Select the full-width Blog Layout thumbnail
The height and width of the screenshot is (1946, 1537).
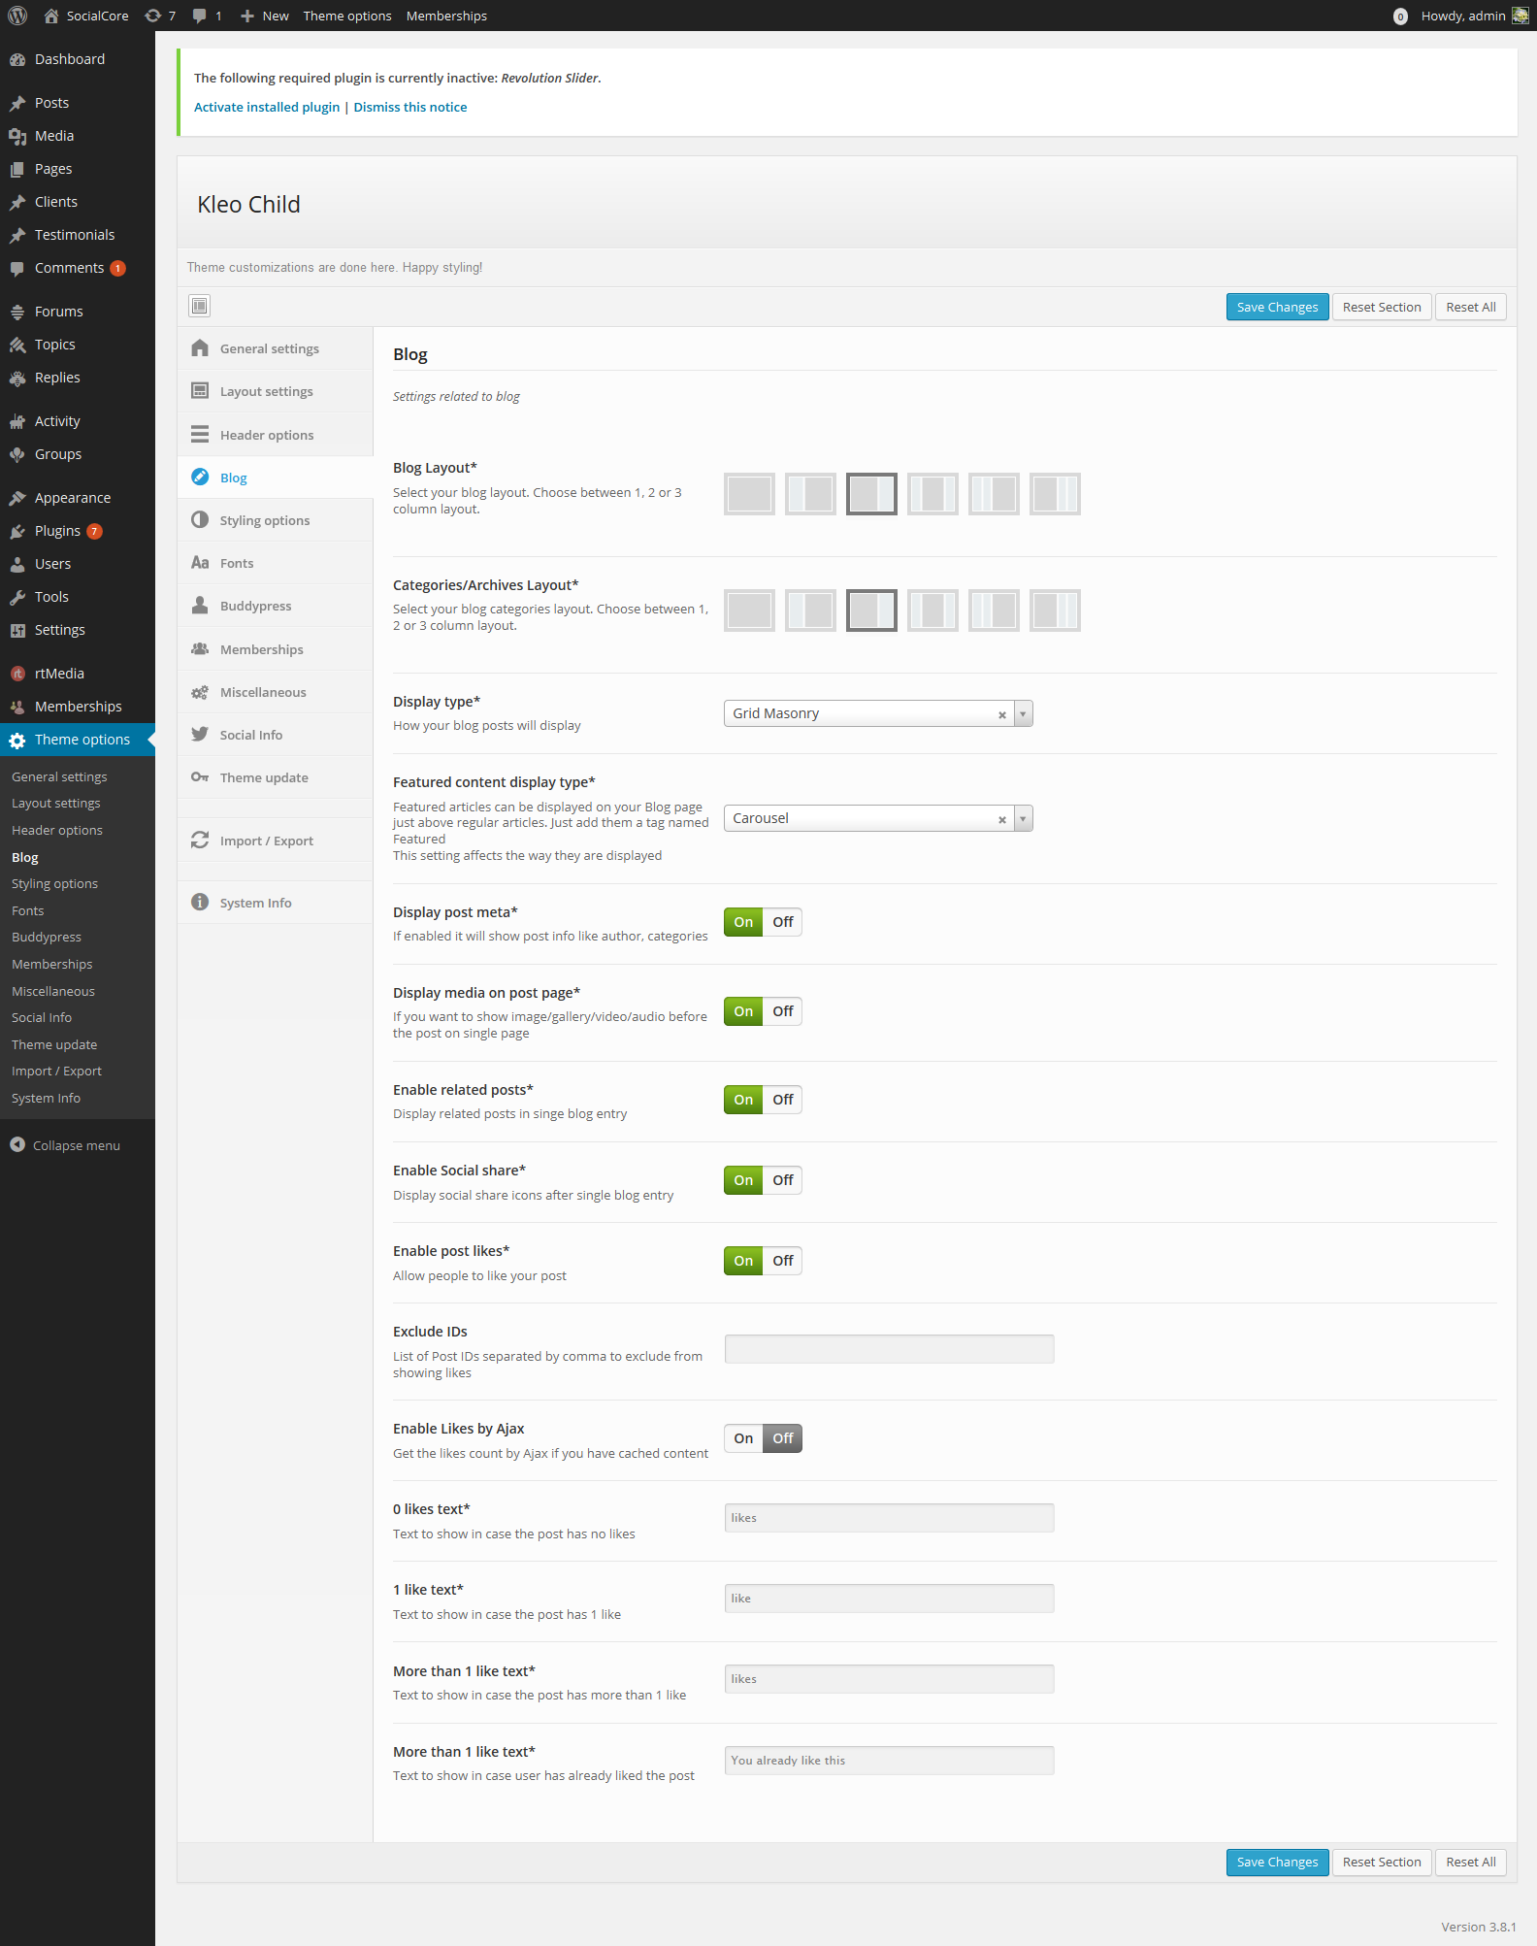[x=749, y=494]
